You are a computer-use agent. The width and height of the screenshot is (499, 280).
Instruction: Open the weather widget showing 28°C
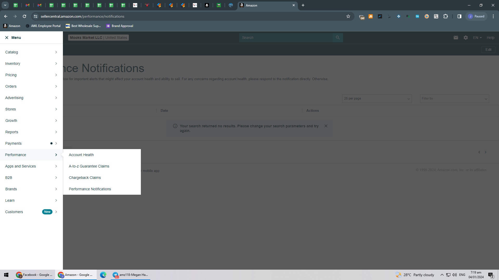[415, 275]
